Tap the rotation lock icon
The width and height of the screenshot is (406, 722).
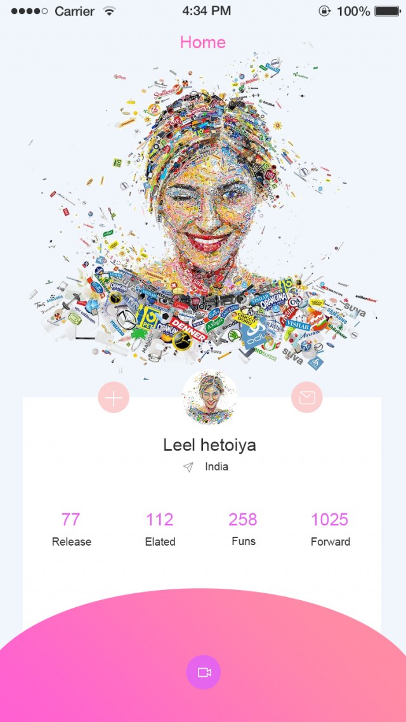325,11
